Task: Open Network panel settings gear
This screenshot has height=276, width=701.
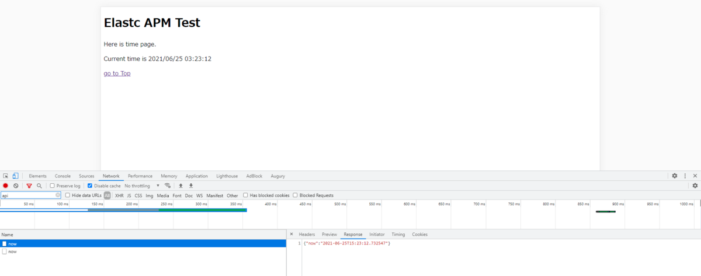Action: 695,186
